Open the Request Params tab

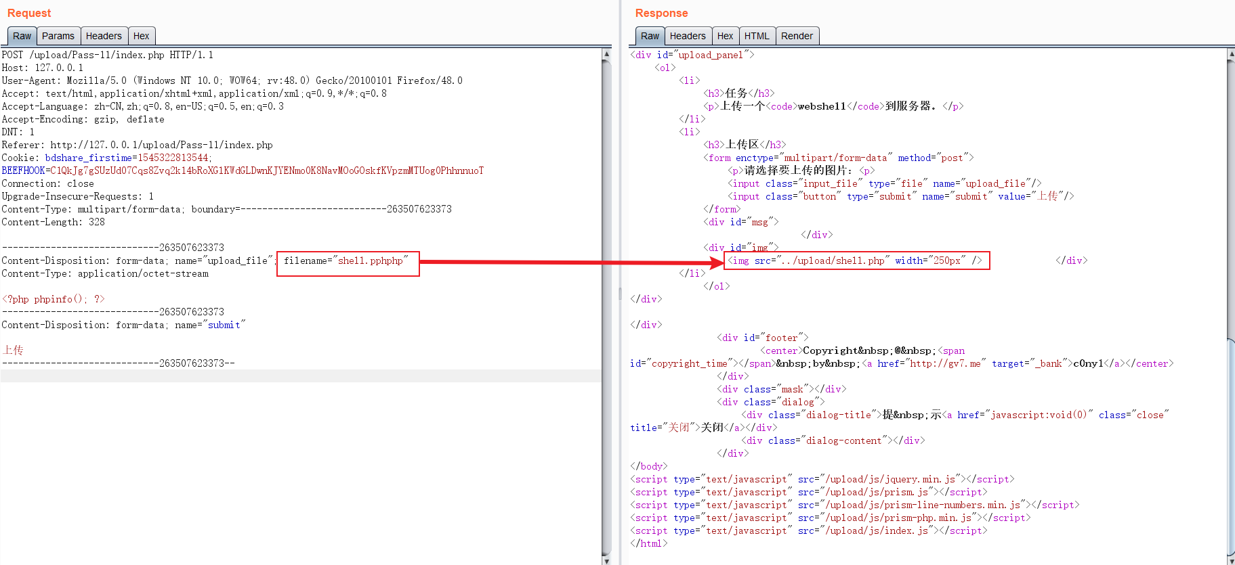(58, 36)
